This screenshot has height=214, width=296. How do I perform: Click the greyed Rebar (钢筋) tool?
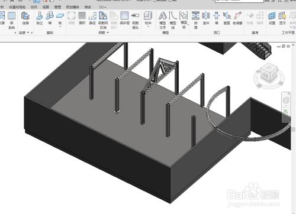coord(72,18)
